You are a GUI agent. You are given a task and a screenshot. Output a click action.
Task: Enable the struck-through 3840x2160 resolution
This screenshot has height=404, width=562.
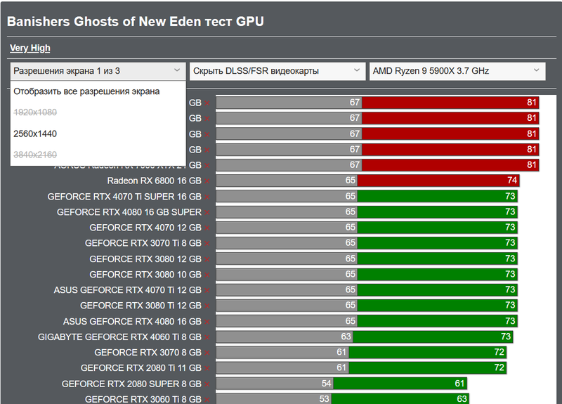tap(35, 155)
